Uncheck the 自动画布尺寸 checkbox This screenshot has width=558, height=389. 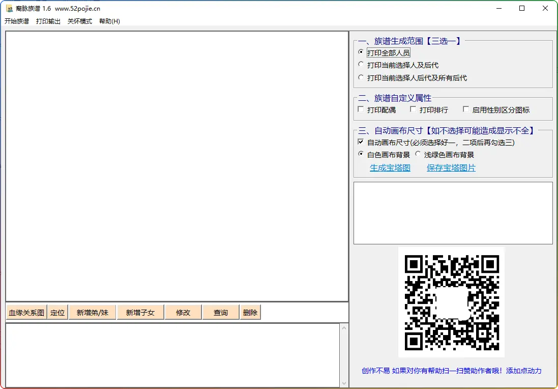pyautogui.click(x=361, y=143)
